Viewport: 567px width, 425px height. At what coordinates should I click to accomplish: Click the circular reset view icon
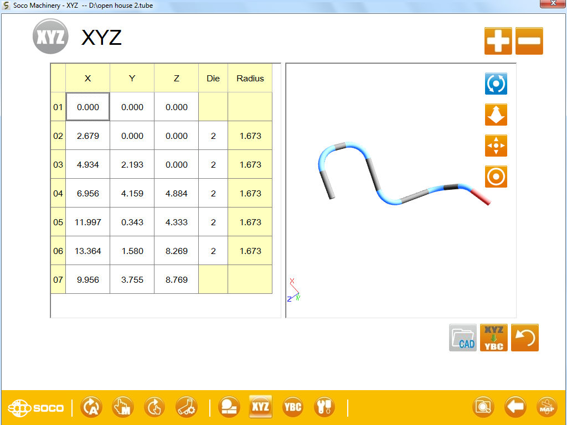[496, 177]
